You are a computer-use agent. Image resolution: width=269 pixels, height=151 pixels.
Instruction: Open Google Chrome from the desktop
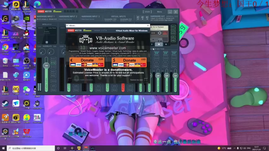pyautogui.click(x=5, y=47)
